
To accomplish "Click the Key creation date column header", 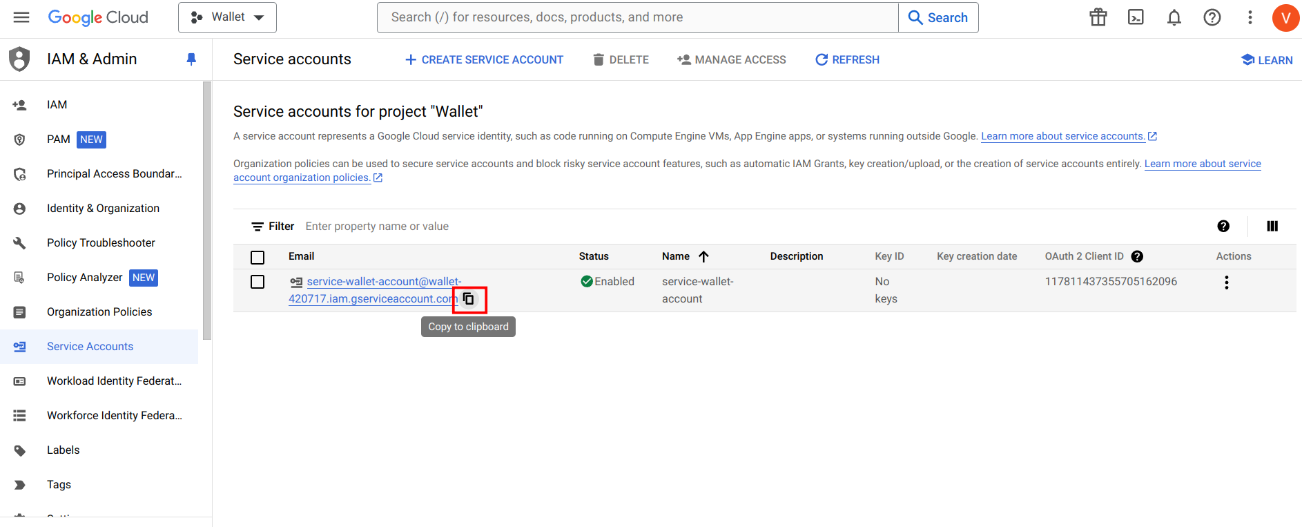I will click(x=977, y=256).
